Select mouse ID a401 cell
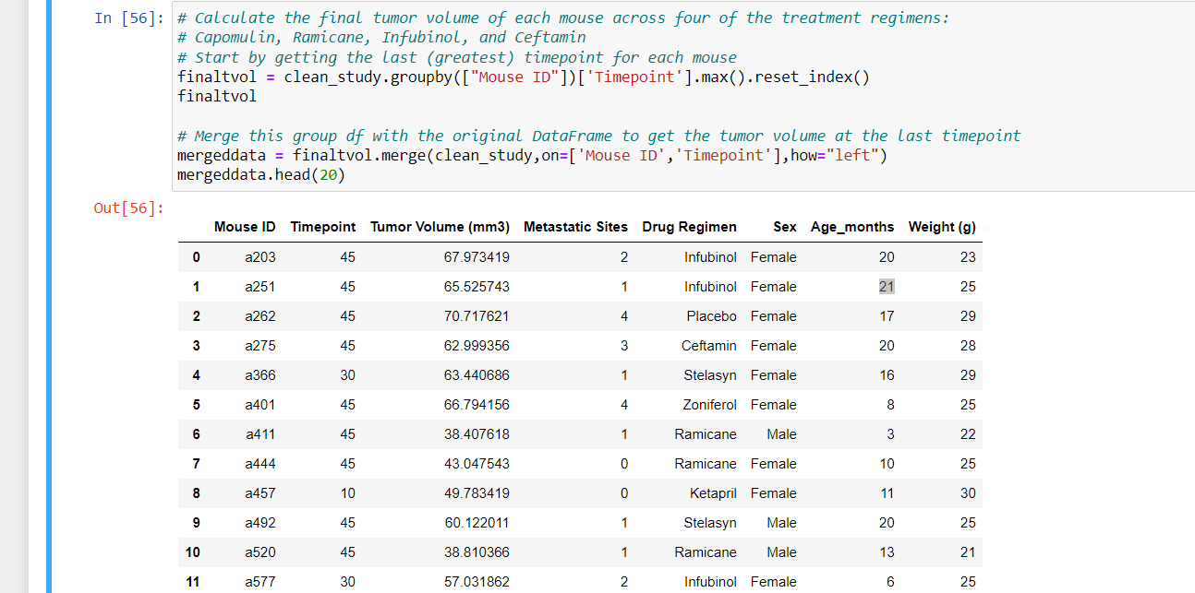 (260, 405)
